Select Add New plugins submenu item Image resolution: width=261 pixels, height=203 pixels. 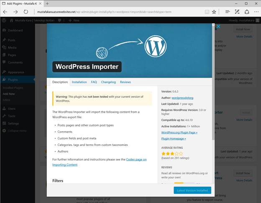pos(9,94)
